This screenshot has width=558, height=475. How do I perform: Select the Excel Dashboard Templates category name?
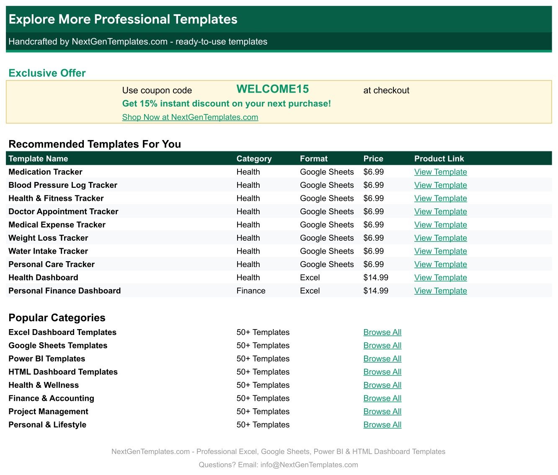click(x=62, y=332)
